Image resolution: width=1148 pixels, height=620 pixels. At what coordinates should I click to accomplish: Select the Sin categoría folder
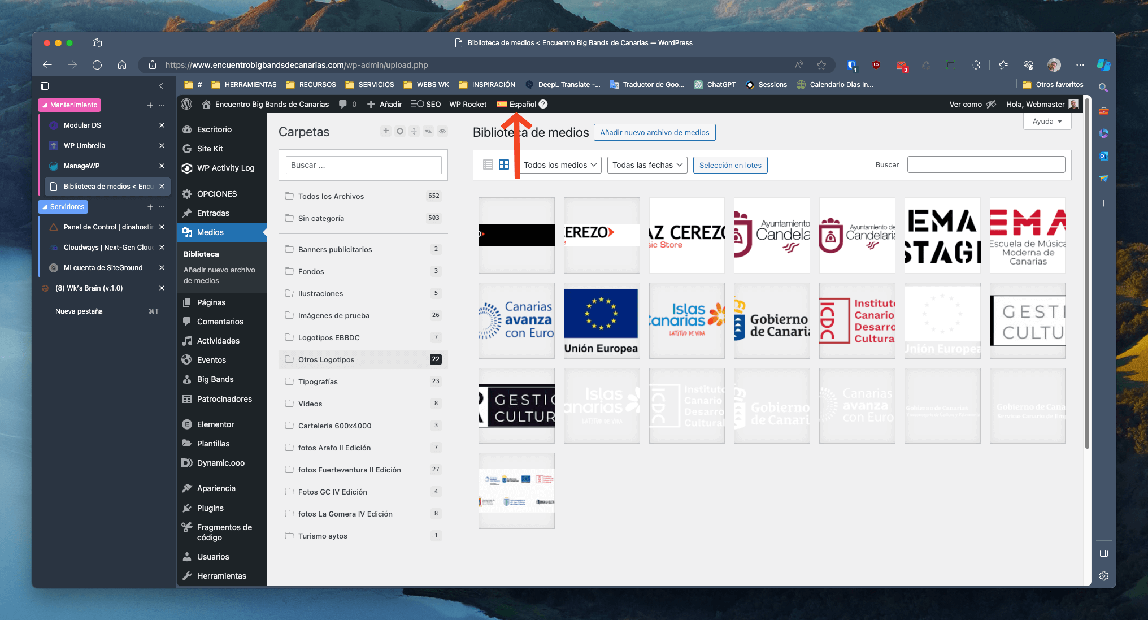[x=363, y=218]
